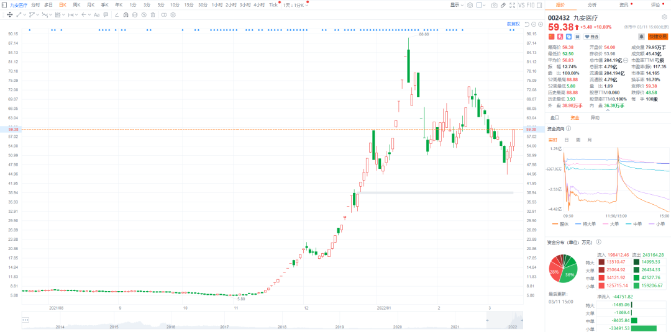Activate the magnet snap drawing tool
Image resolution: width=671 pixels, height=332 pixels.
(126, 14)
